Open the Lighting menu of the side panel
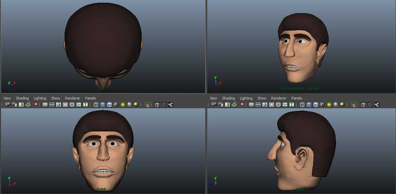 coord(246,98)
